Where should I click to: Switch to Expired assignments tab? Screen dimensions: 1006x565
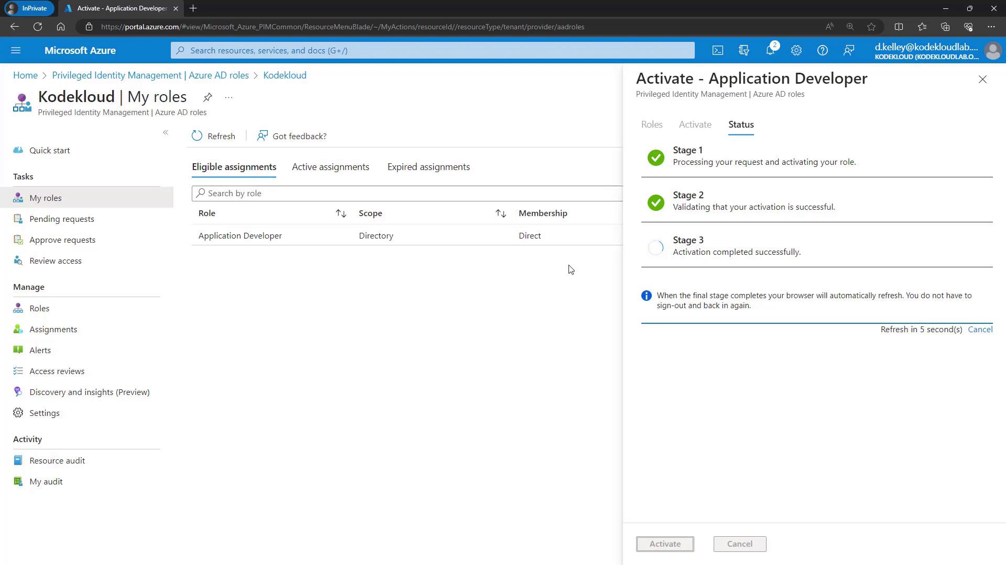tap(428, 167)
